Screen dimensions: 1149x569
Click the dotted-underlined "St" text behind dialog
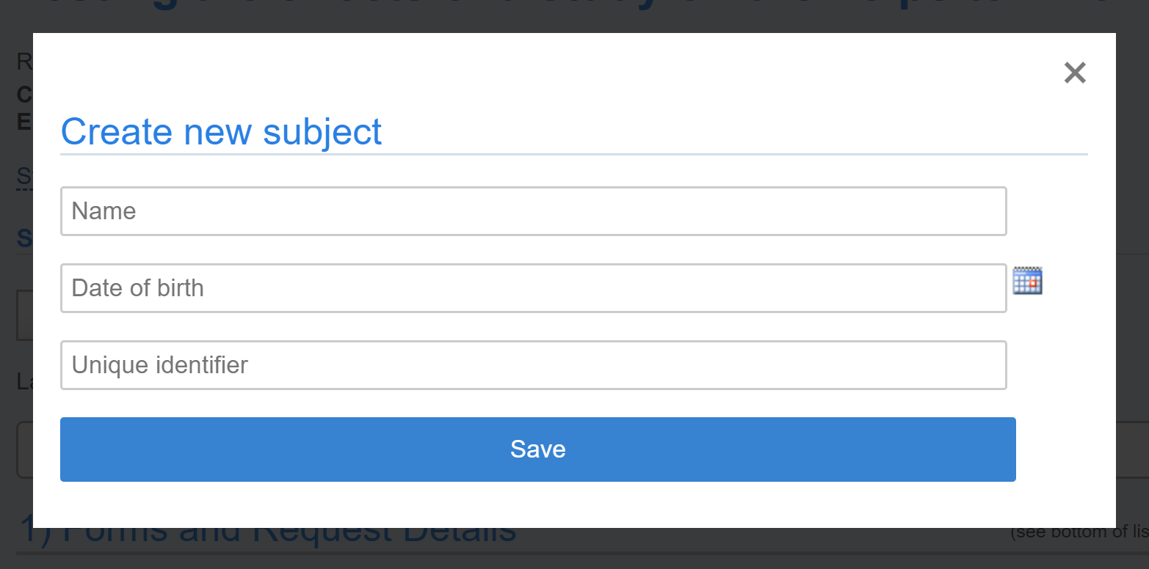pyautogui.click(x=23, y=177)
